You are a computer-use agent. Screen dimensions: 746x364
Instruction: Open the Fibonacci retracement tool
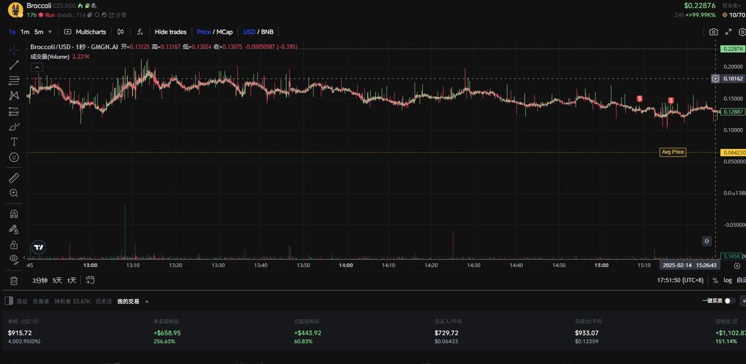tap(14, 80)
